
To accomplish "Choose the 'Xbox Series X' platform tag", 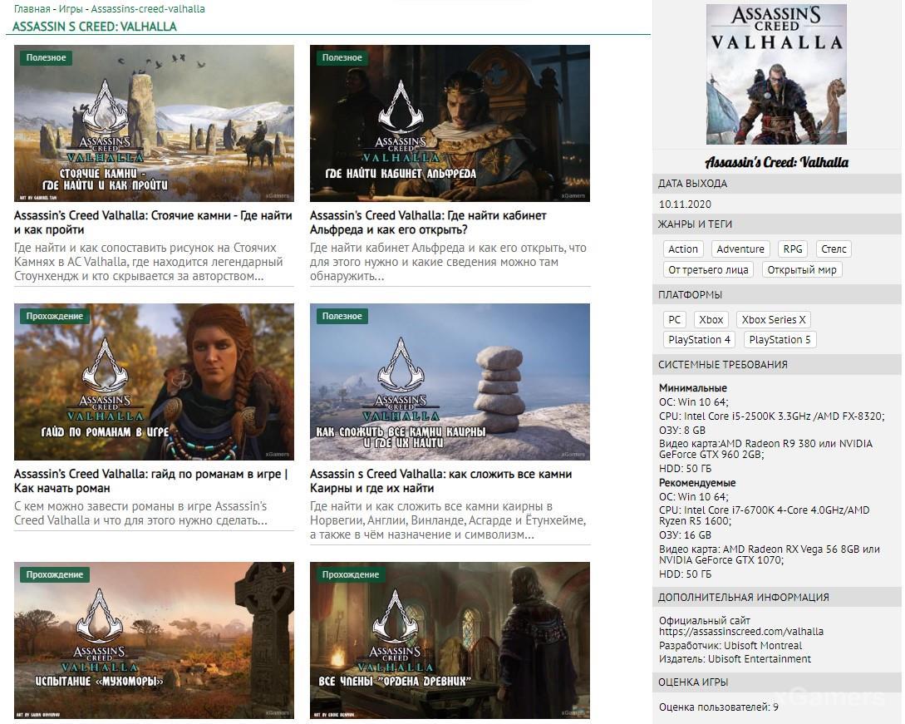I will 774,320.
